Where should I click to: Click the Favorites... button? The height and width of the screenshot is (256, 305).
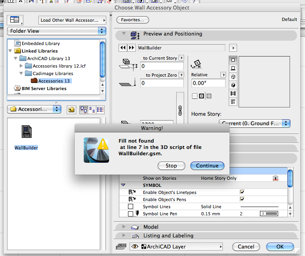(133, 20)
